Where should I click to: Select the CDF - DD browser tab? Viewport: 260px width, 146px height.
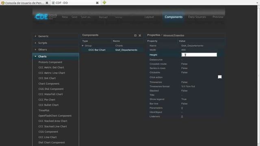[76, 3]
